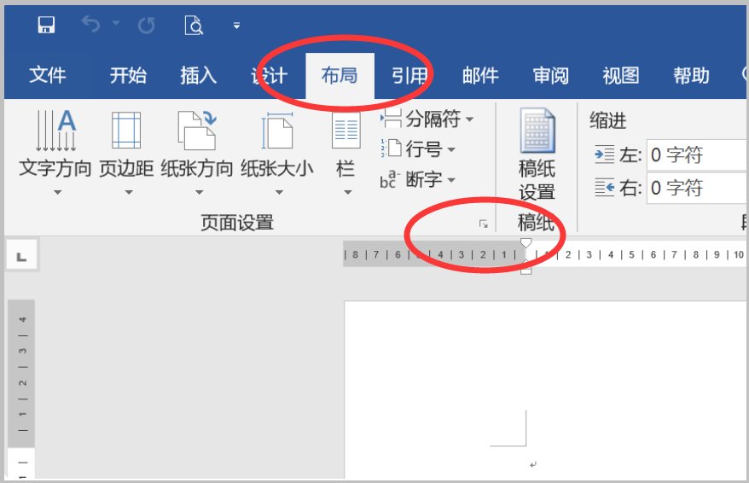Viewport: 749px width, 483px height.
Task: Click the horizontal ruler number 5
Action: pos(631,254)
